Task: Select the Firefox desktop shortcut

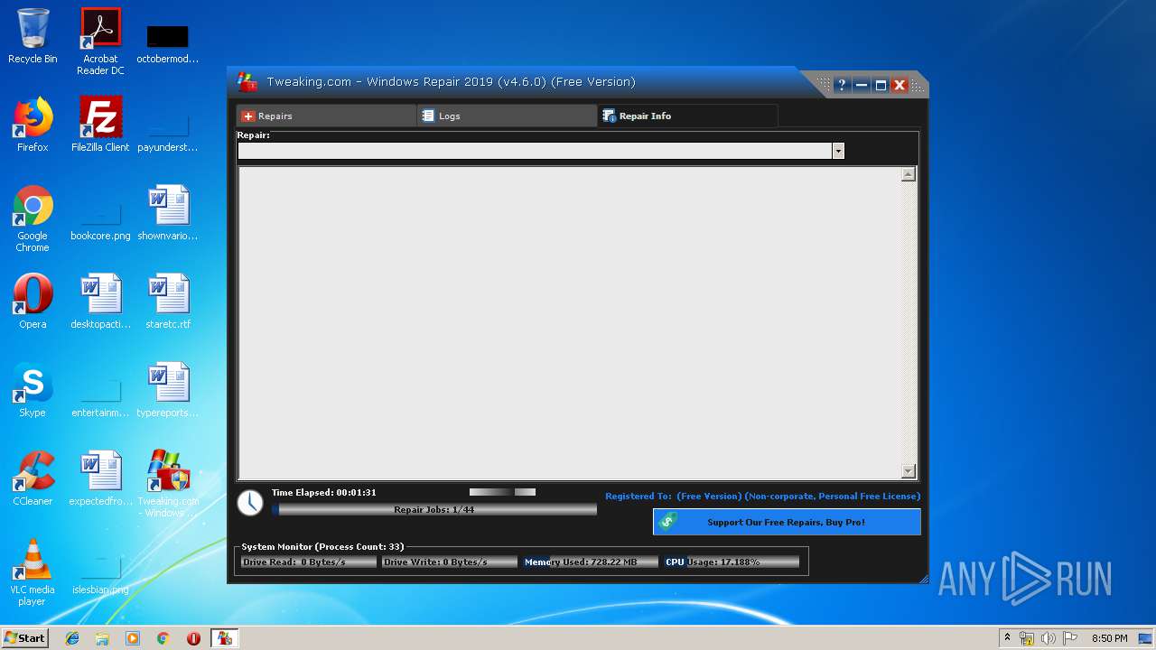Action: pos(33,125)
